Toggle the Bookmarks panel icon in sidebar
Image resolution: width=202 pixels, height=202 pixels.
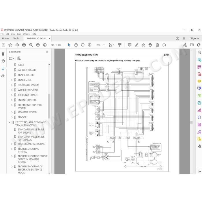click(x=3, y=68)
